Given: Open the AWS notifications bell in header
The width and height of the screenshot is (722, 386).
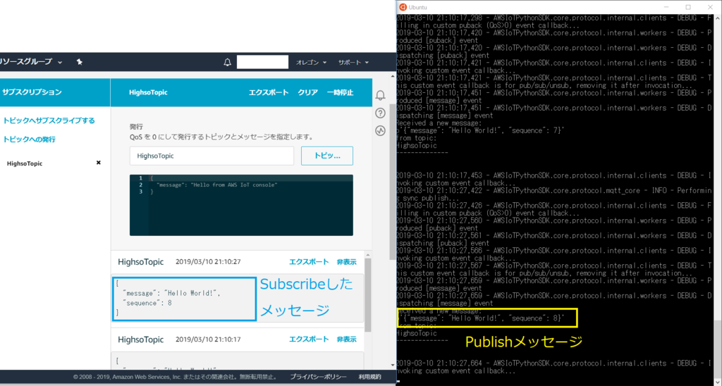Looking at the screenshot, I should click(x=227, y=62).
